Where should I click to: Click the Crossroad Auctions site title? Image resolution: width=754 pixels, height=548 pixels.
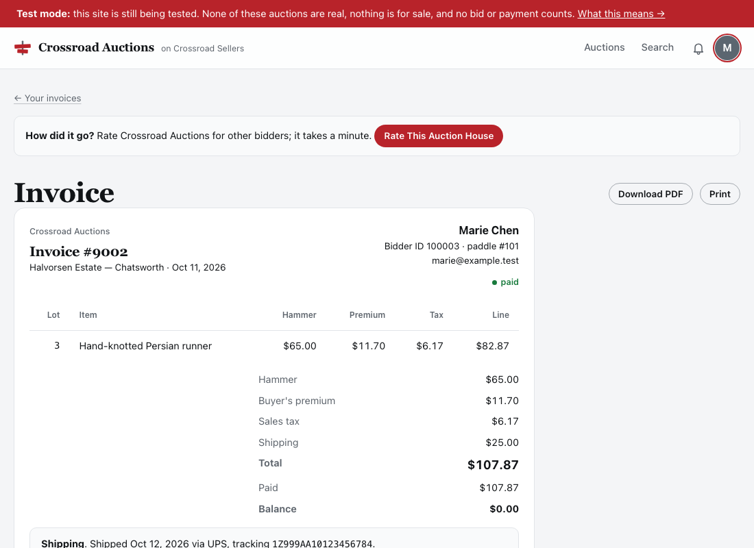point(96,47)
